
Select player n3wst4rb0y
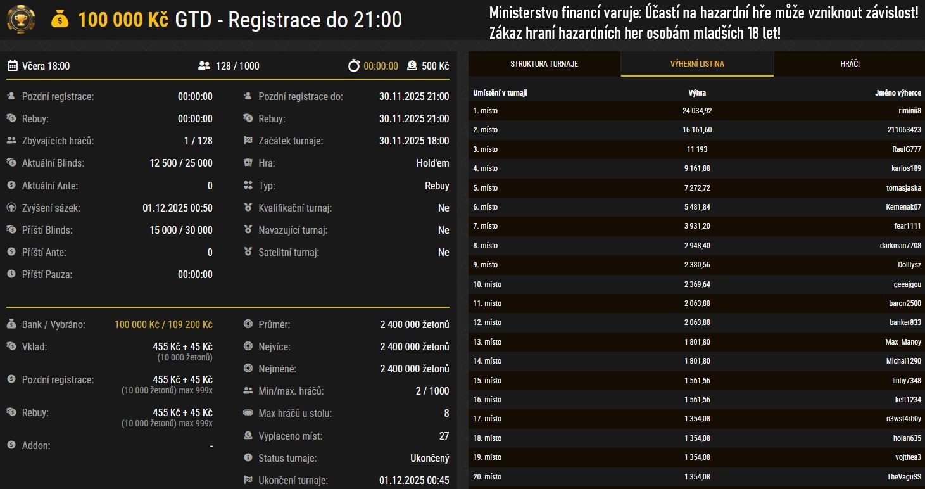904,419
